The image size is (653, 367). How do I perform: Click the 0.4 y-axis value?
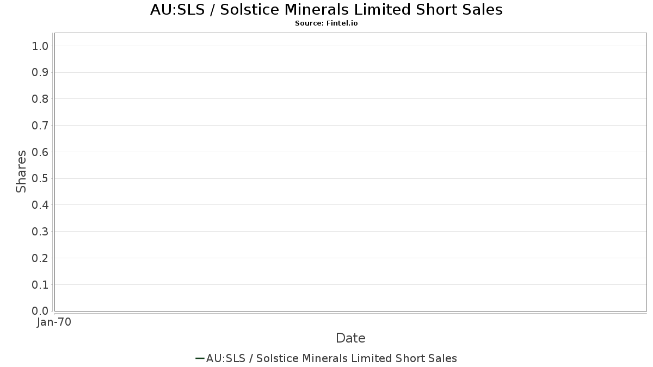click(x=41, y=205)
